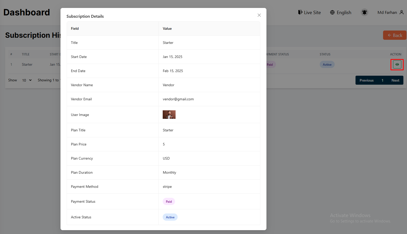Open the Md Farhan account menu
This screenshot has height=234, width=407.
click(x=387, y=12)
